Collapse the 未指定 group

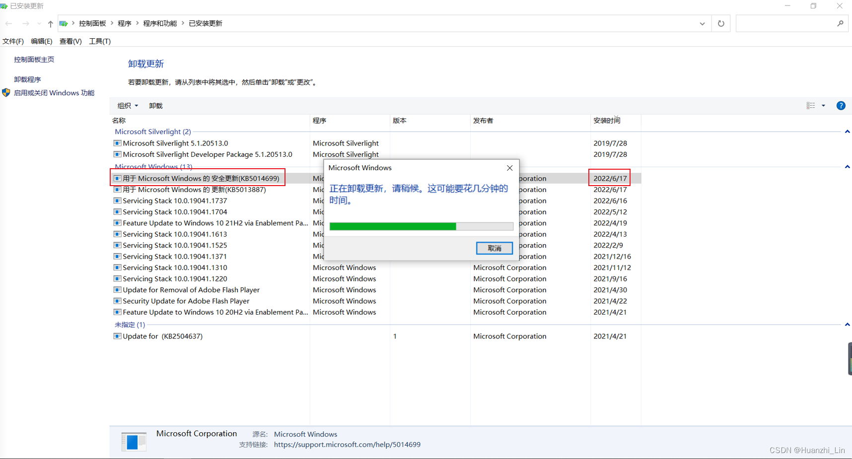click(847, 325)
